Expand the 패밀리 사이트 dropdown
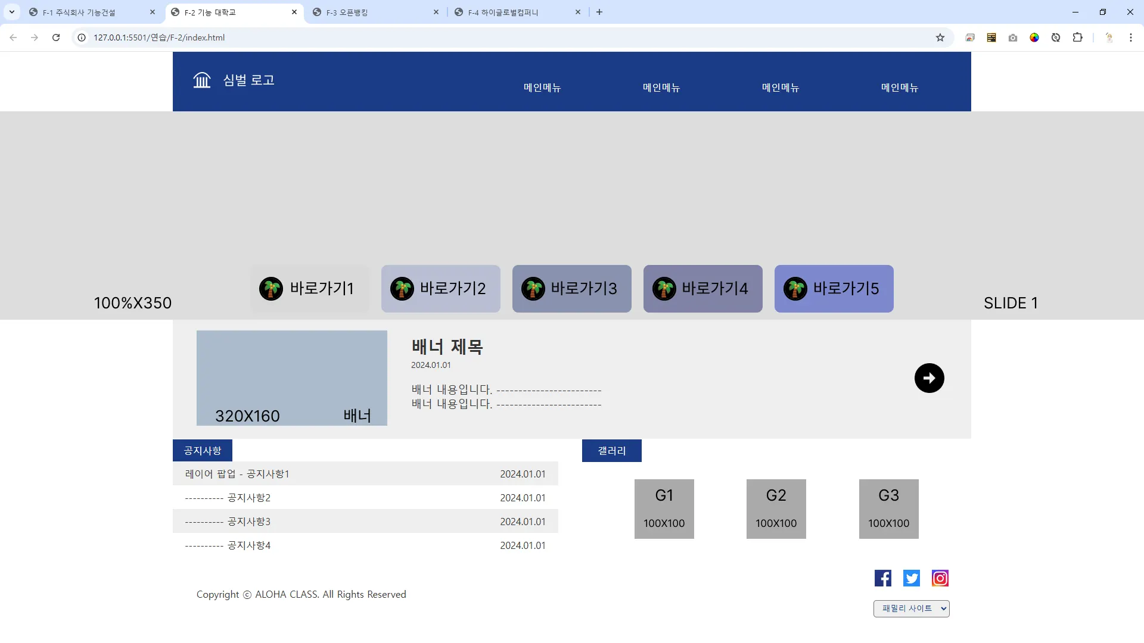This screenshot has width=1144, height=643. (x=911, y=608)
